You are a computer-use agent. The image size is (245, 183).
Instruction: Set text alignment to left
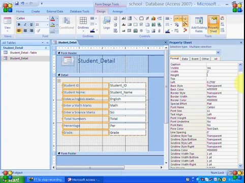pos(19,30)
